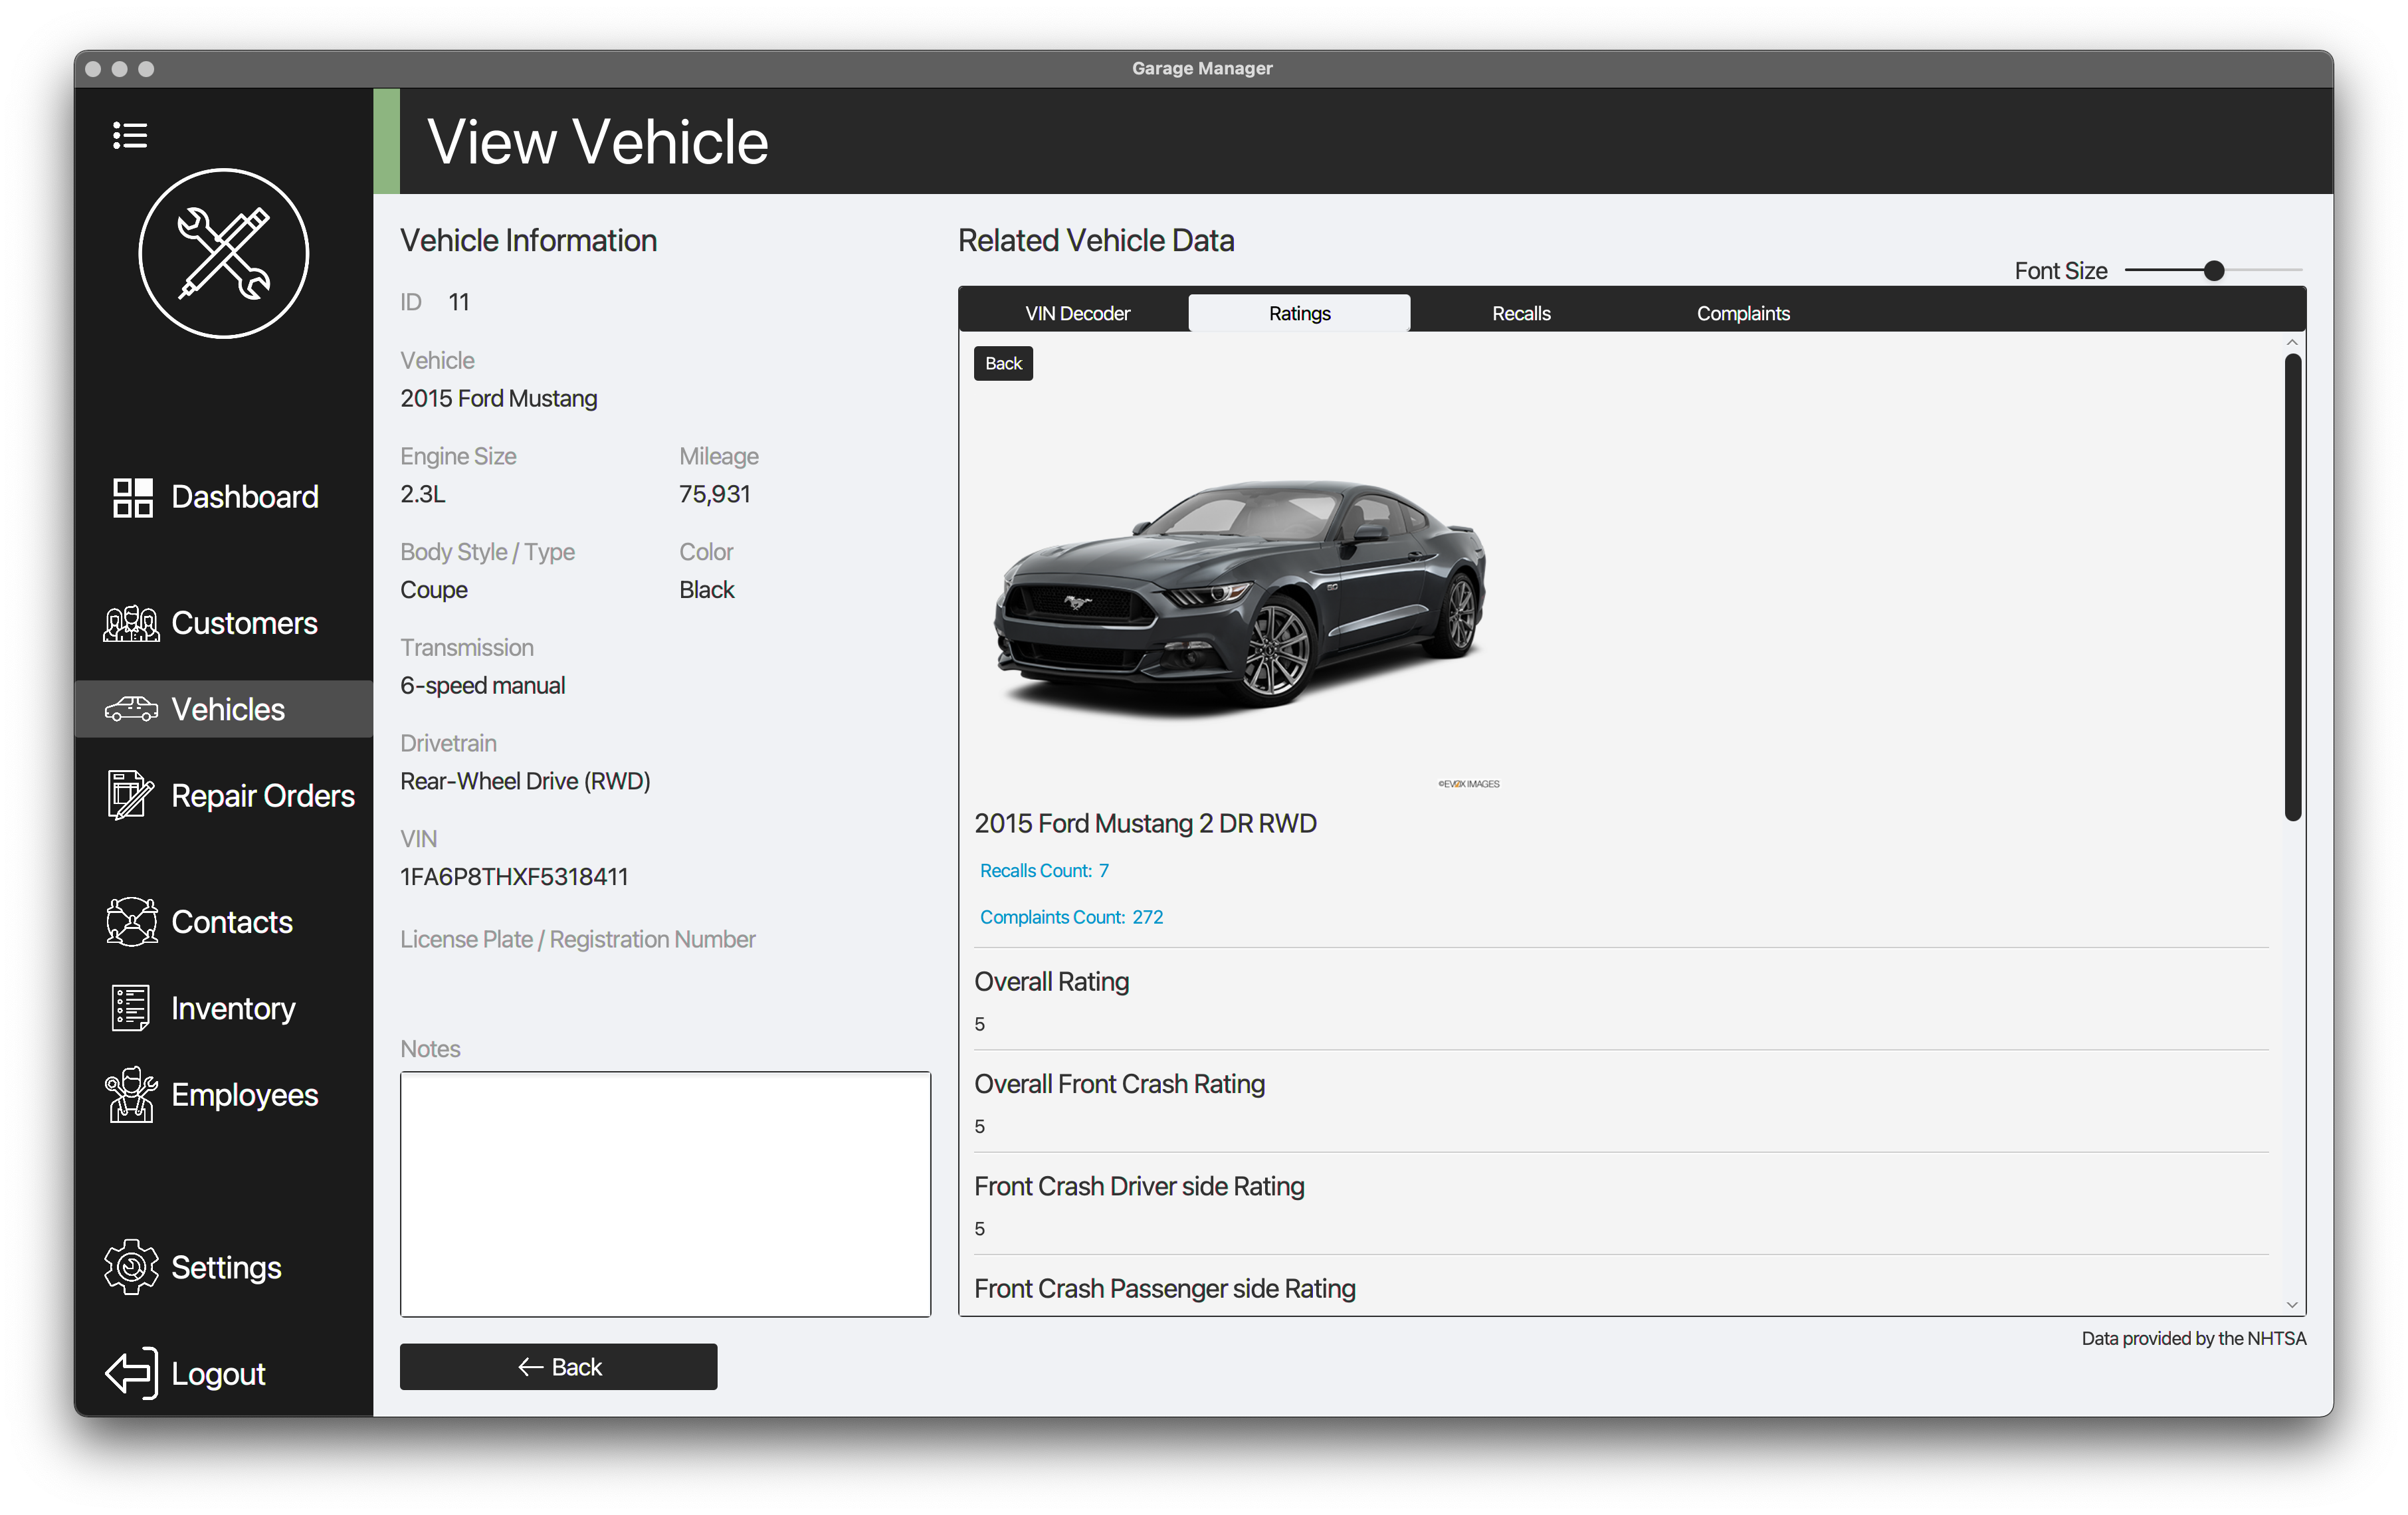Click the Employees mechanic icon
Viewport: 2408px width, 1515px height.
point(131,1094)
